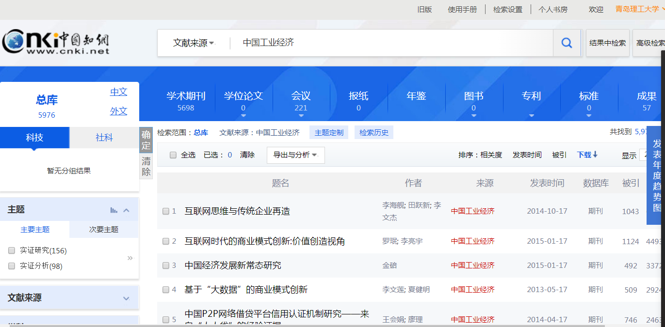
Task: Click the 结果中检索 button
Action: click(x=607, y=43)
